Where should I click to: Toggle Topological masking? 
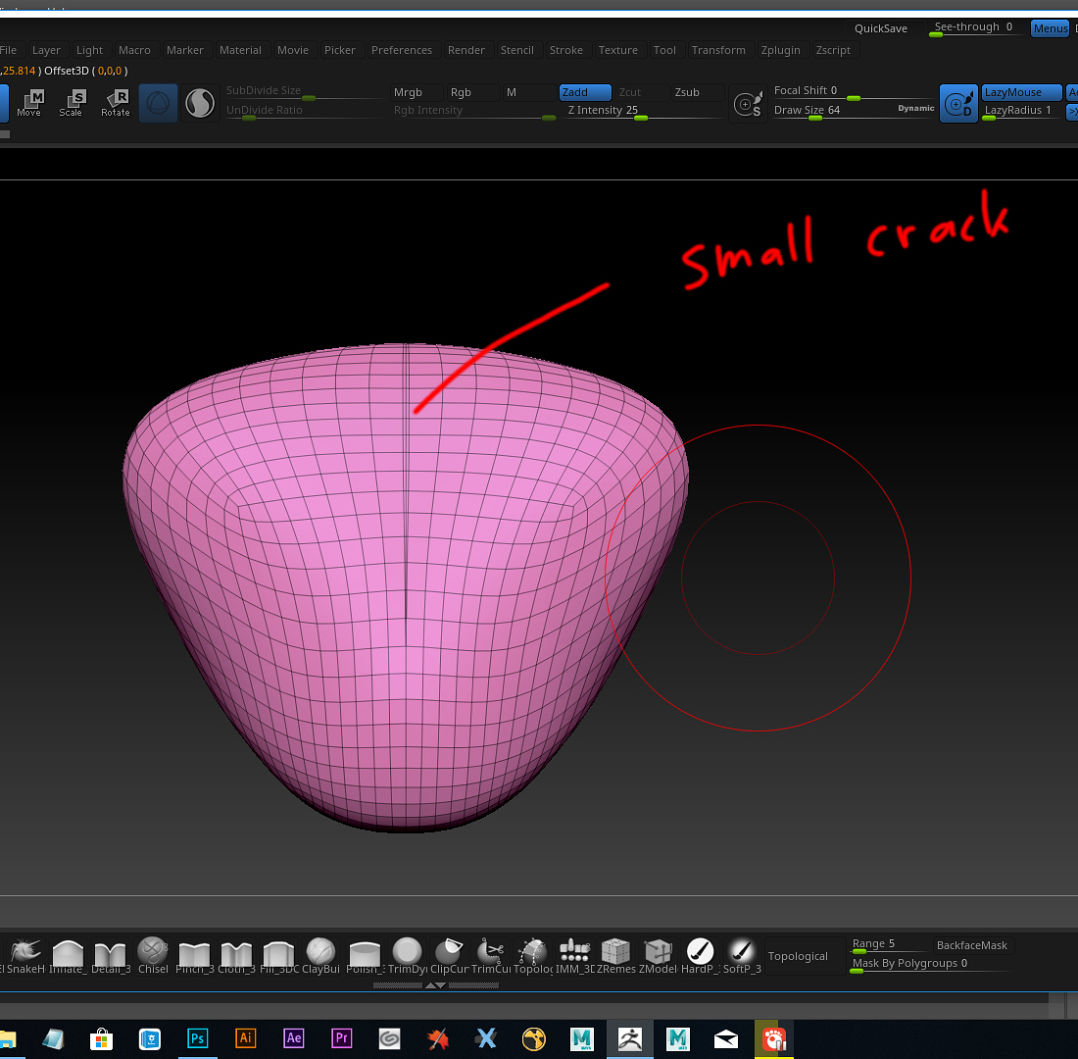(805, 956)
